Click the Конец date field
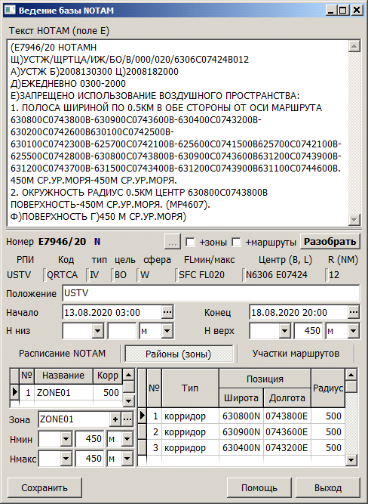Image resolution: width=368 pixels, height=504 pixels. click(299, 312)
